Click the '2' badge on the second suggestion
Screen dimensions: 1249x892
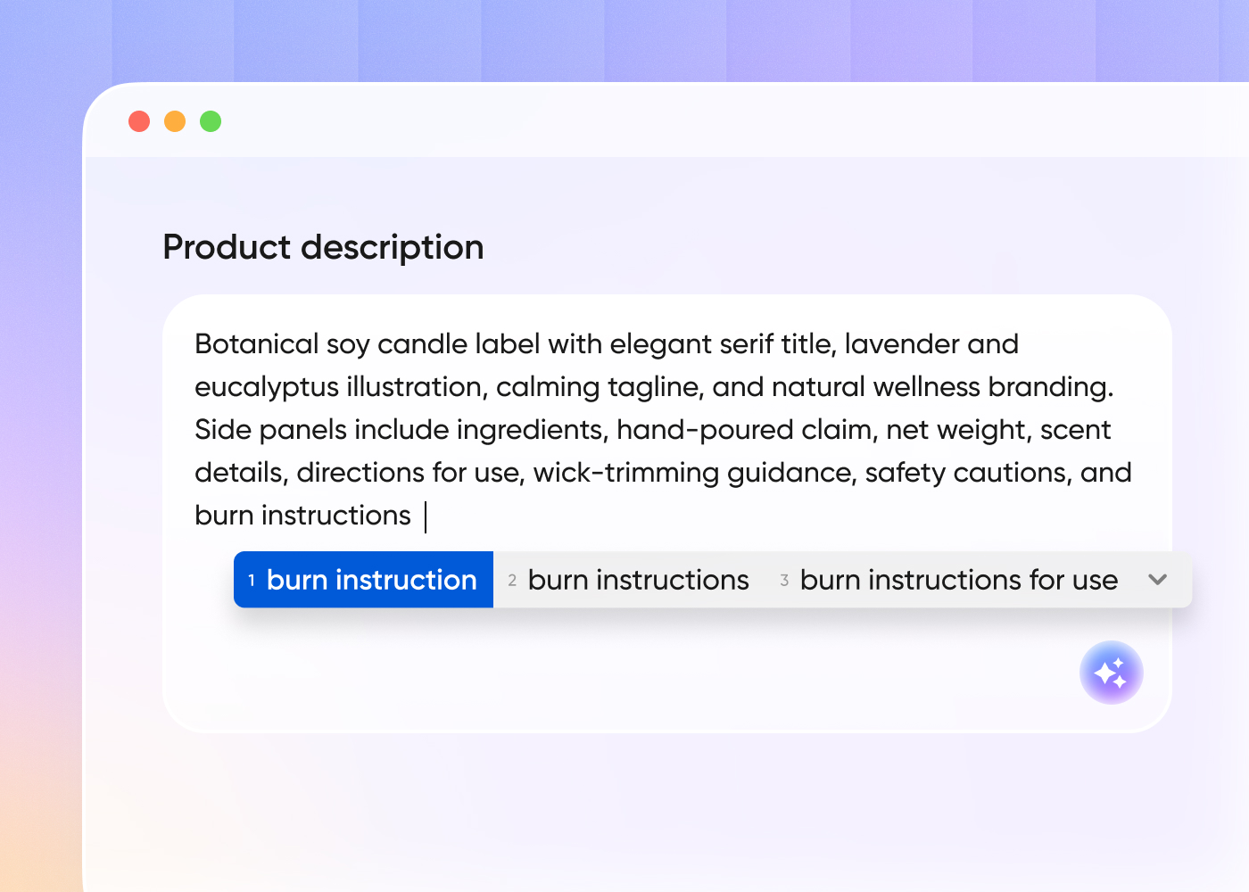[511, 580]
